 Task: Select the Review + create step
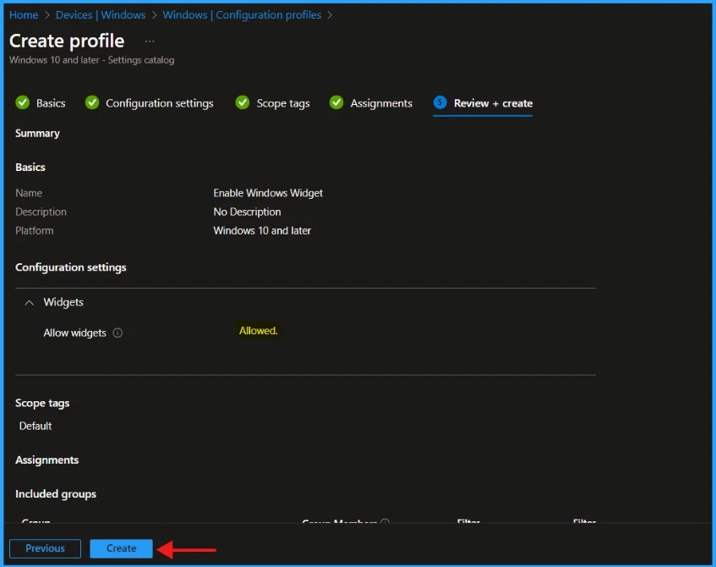493,103
